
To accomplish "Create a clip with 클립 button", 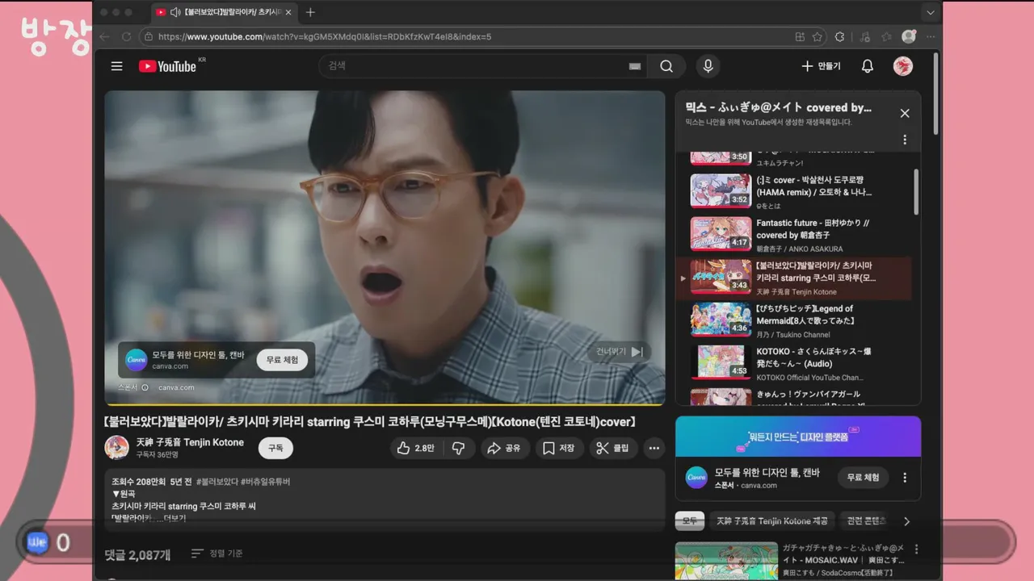I will [x=613, y=448].
